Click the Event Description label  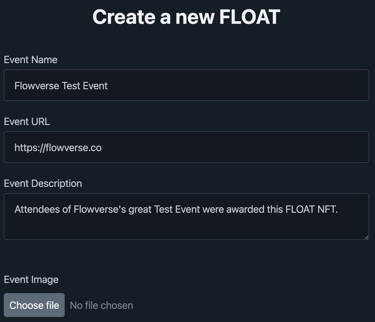click(43, 183)
